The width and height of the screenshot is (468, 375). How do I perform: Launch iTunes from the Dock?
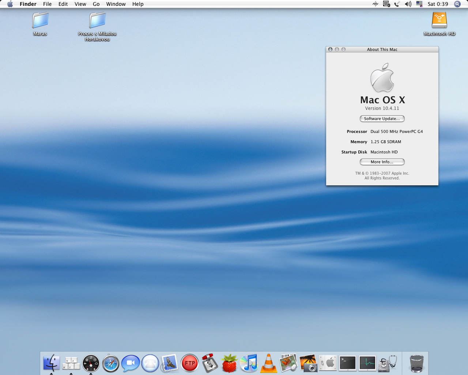[249, 363]
